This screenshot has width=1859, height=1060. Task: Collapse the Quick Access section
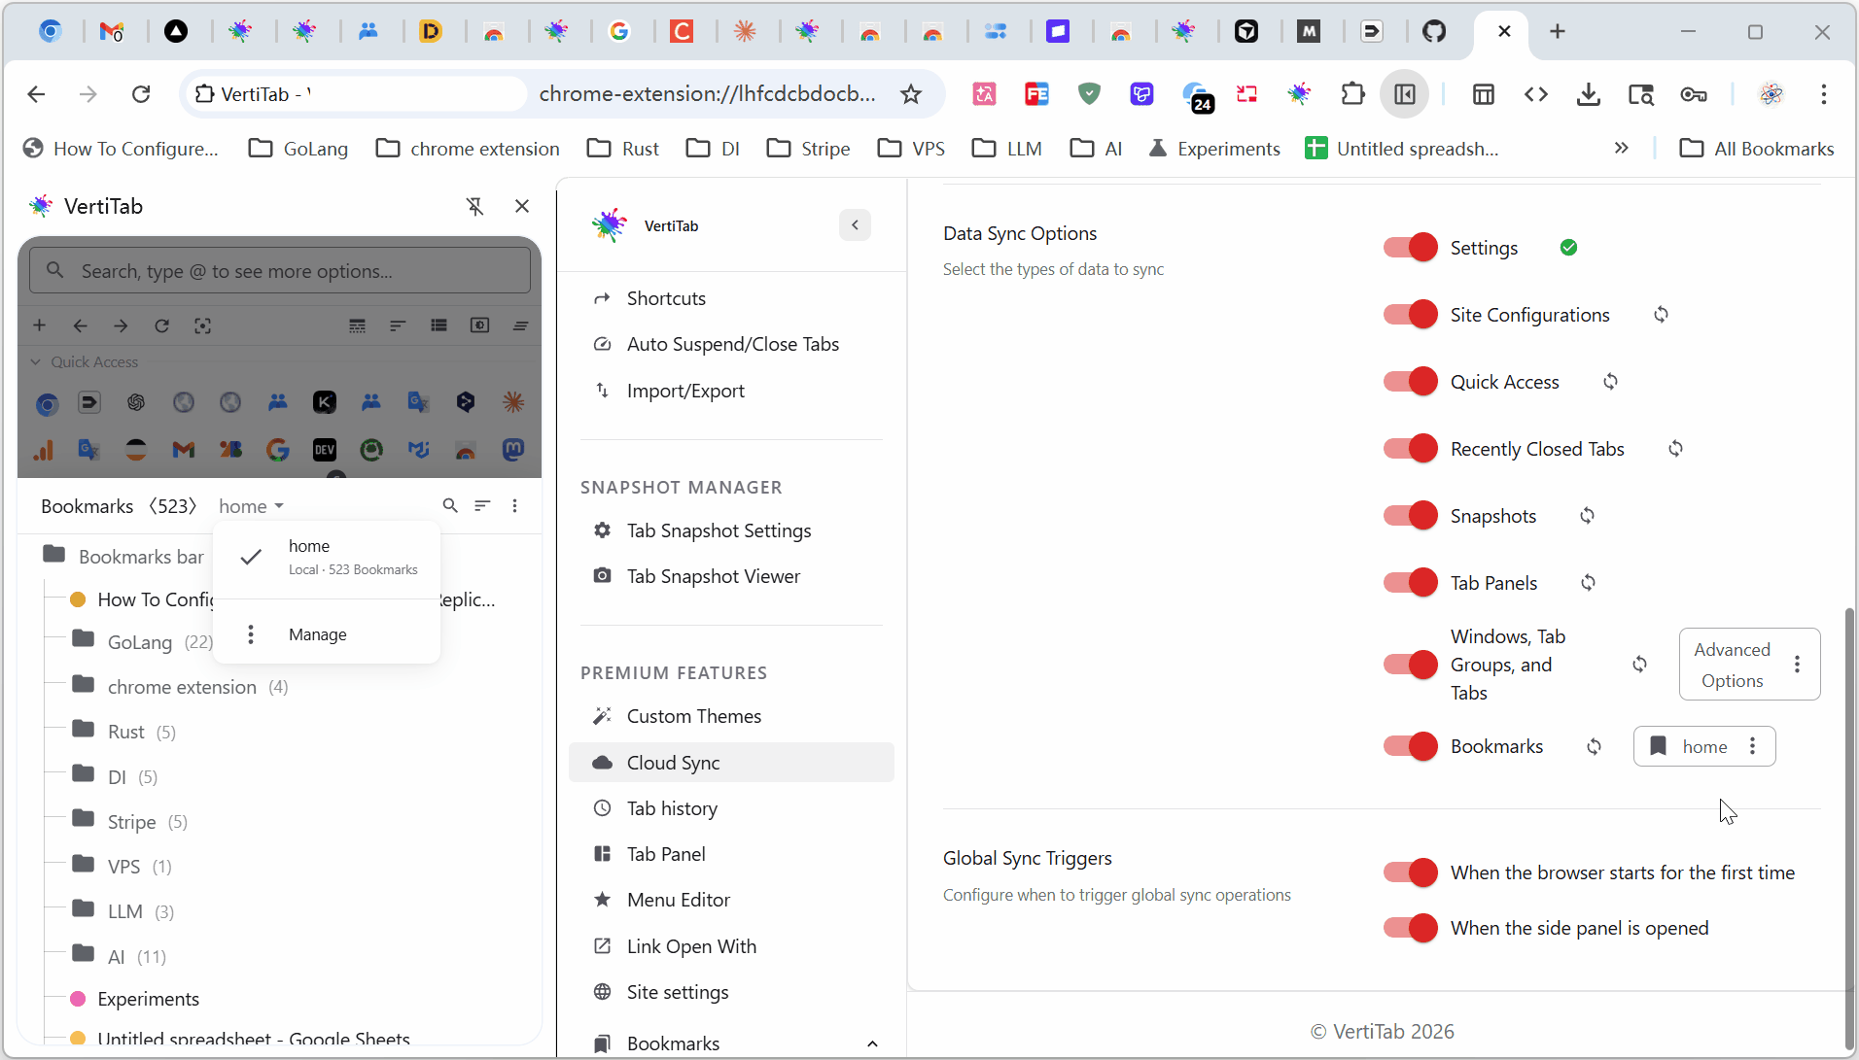click(36, 361)
